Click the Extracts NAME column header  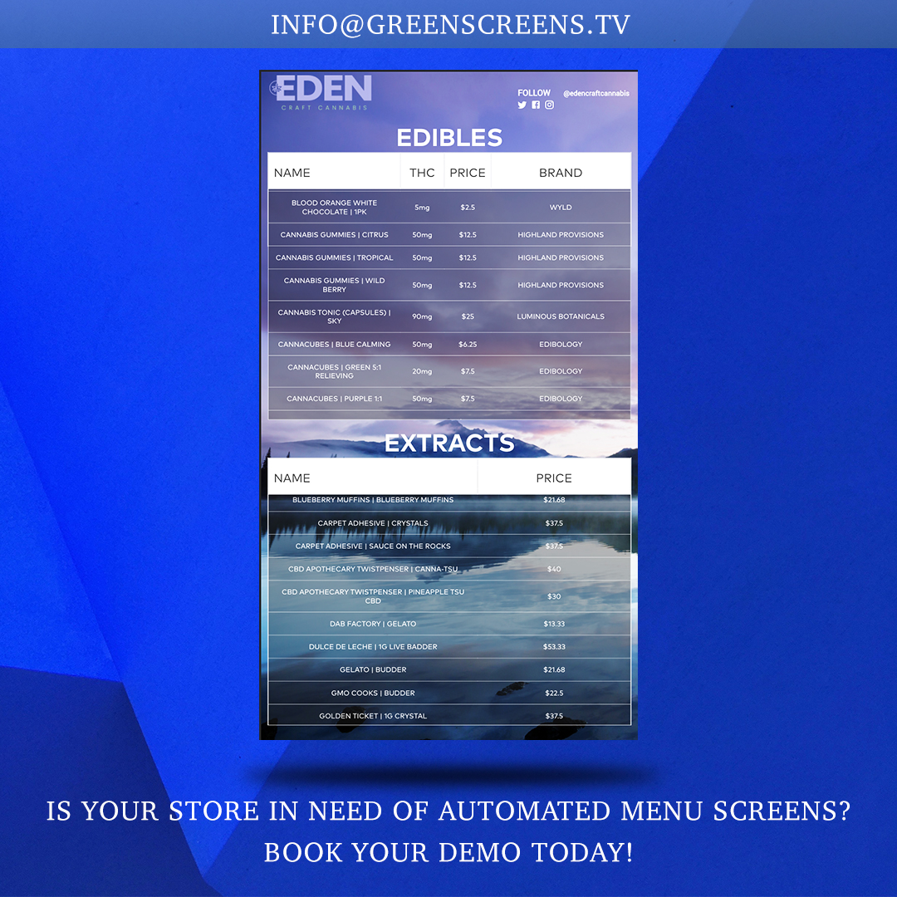click(373, 478)
